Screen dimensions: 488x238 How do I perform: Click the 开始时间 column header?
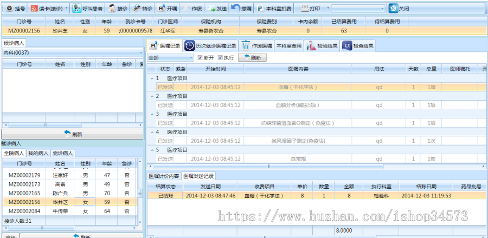[x=215, y=69]
